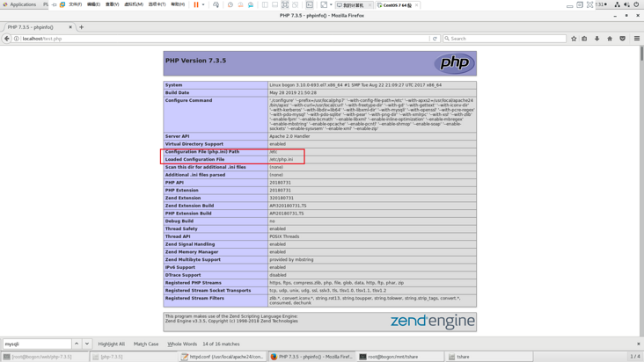Open the tshare taskbar window
This screenshot has width=644, height=362.
point(490,357)
